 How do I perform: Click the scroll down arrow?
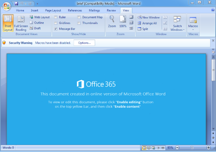(213, 129)
